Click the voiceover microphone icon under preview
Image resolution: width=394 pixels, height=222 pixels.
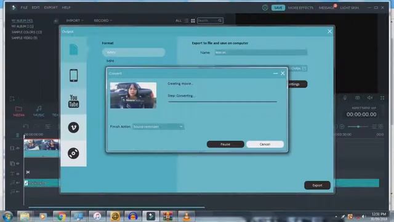click(x=345, y=98)
